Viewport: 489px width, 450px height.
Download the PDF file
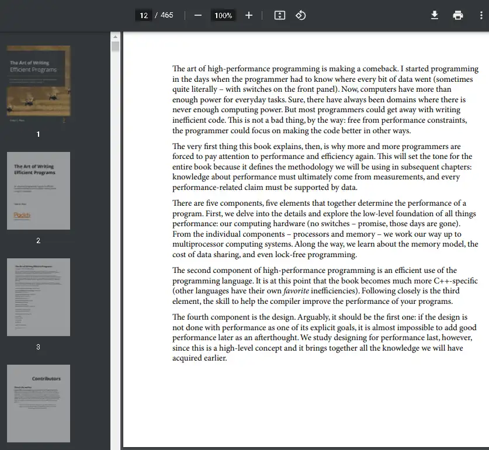coord(435,15)
